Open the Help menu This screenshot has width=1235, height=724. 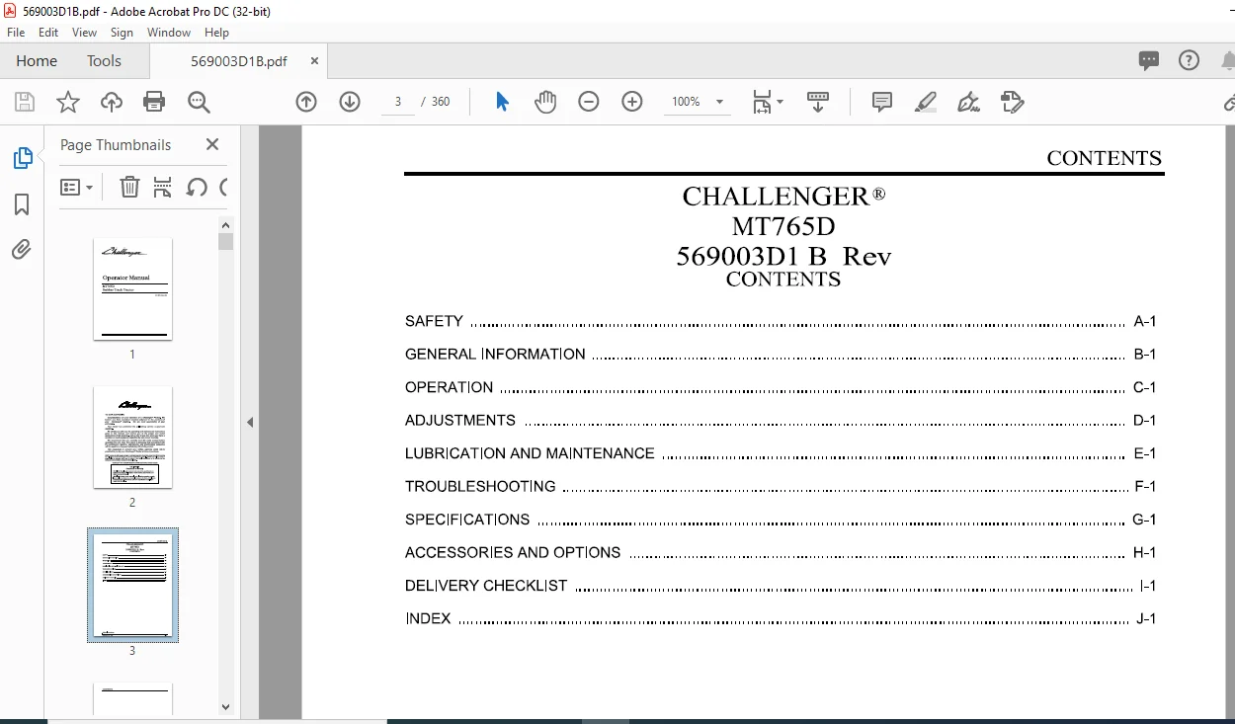click(x=216, y=33)
